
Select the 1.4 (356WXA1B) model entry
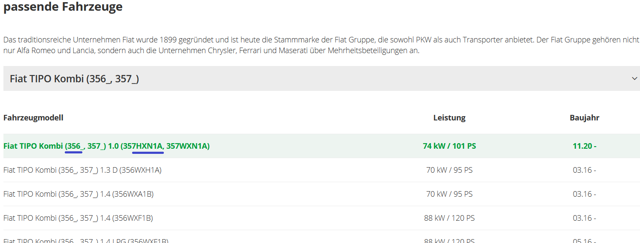pos(78,194)
